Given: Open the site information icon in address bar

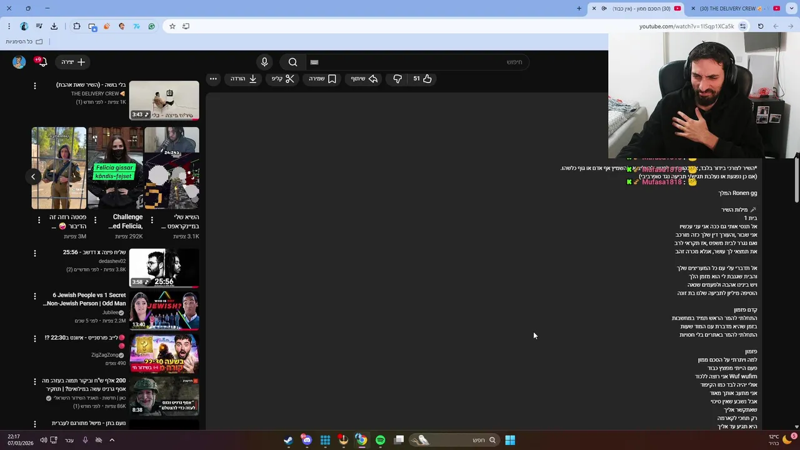Looking at the screenshot, I should (742, 26).
